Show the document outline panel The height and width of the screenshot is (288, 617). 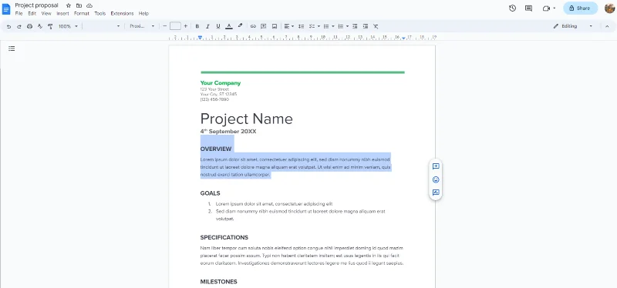coord(12,49)
